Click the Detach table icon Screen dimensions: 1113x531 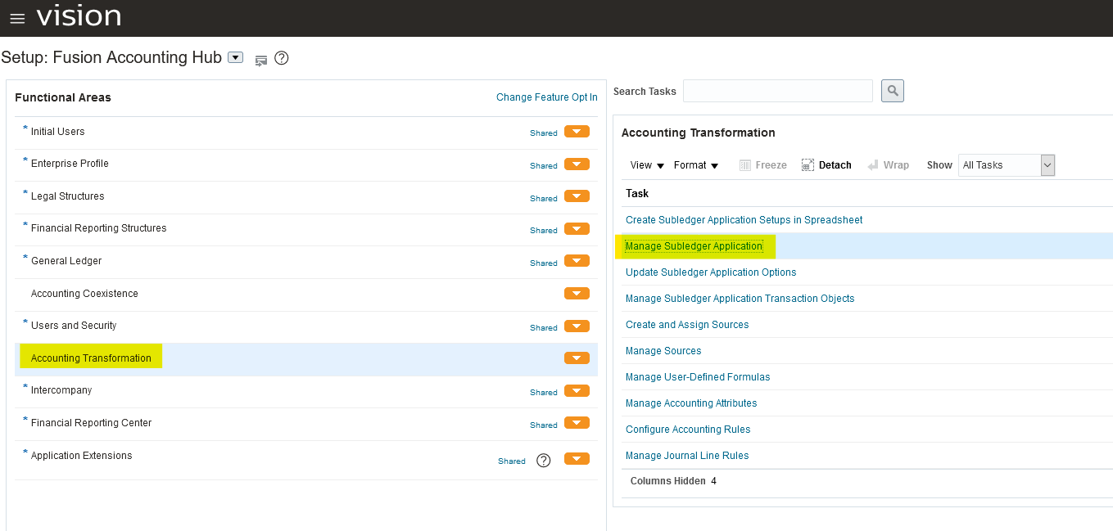click(x=808, y=165)
